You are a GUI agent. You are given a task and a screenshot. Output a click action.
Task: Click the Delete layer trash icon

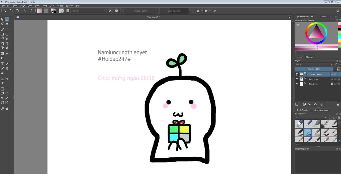(338, 104)
